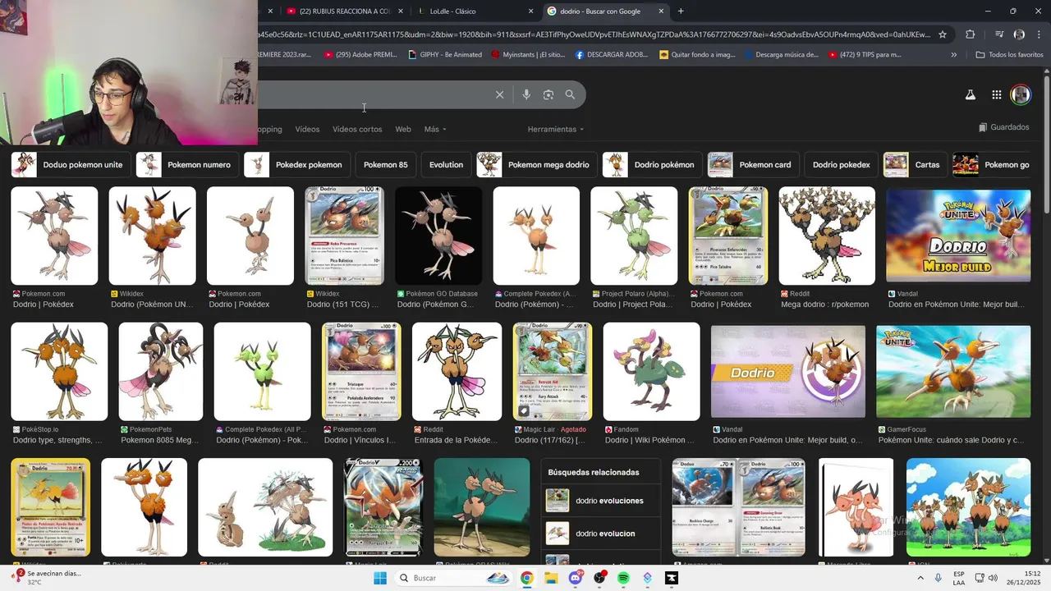Click the dodrio evoluciones related search
The width and height of the screenshot is (1051, 591).
601,501
